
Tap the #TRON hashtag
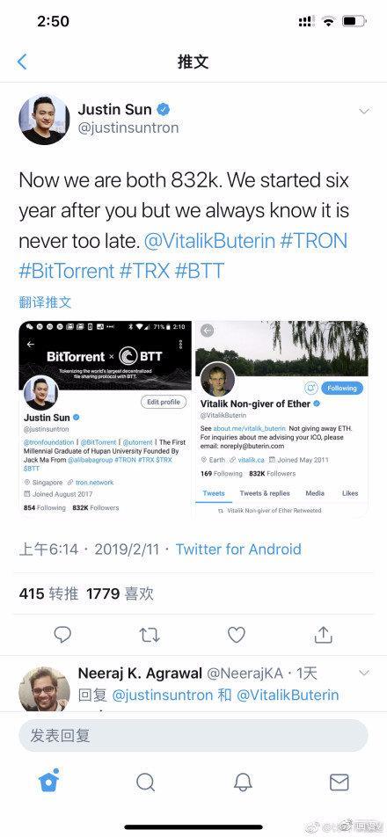(x=314, y=241)
